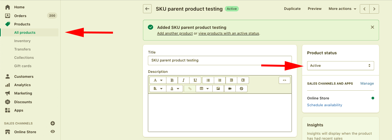Open Transfers under Products

22,49
